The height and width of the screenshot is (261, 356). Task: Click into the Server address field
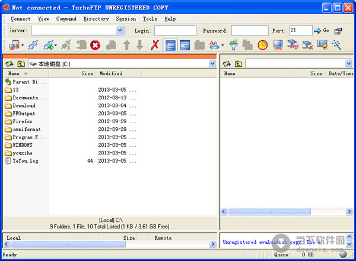74,30
